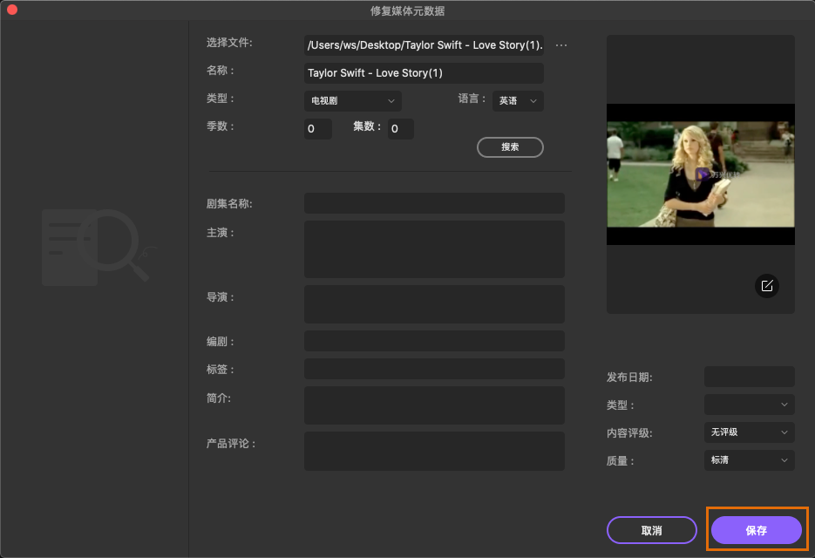
Task: Open the empty 类型 genre dropdown
Action: coord(749,405)
